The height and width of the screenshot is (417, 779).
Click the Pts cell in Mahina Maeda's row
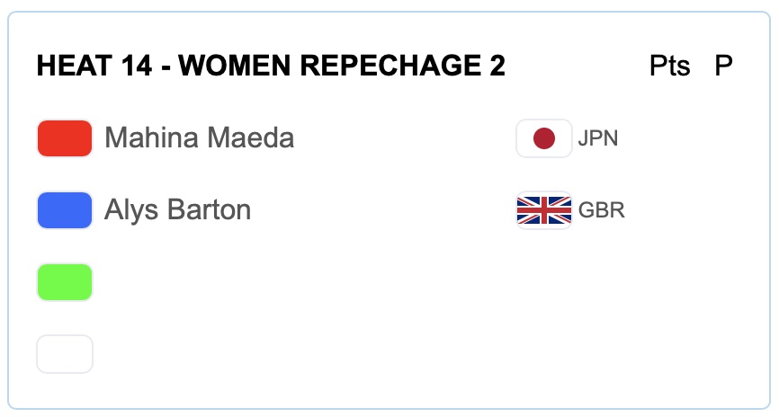click(669, 138)
